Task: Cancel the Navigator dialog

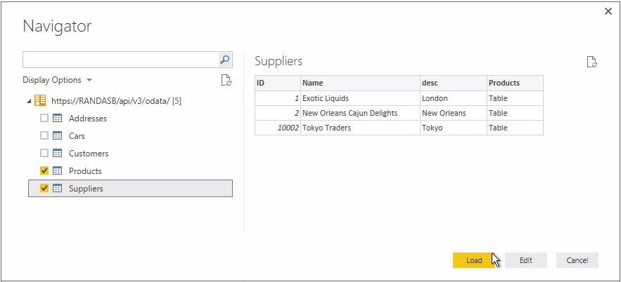Action: pos(577,260)
